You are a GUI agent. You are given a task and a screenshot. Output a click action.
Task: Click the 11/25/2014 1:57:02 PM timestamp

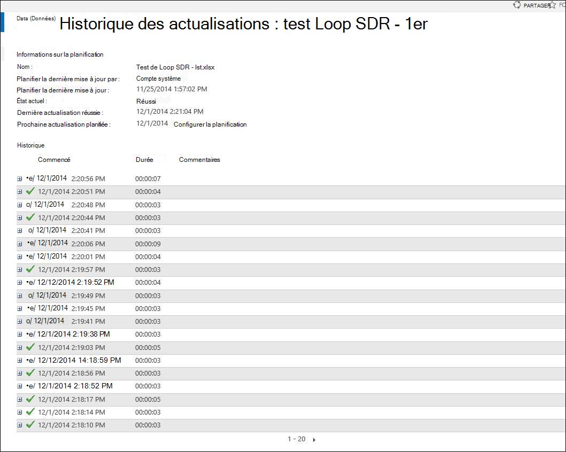pyautogui.click(x=172, y=89)
